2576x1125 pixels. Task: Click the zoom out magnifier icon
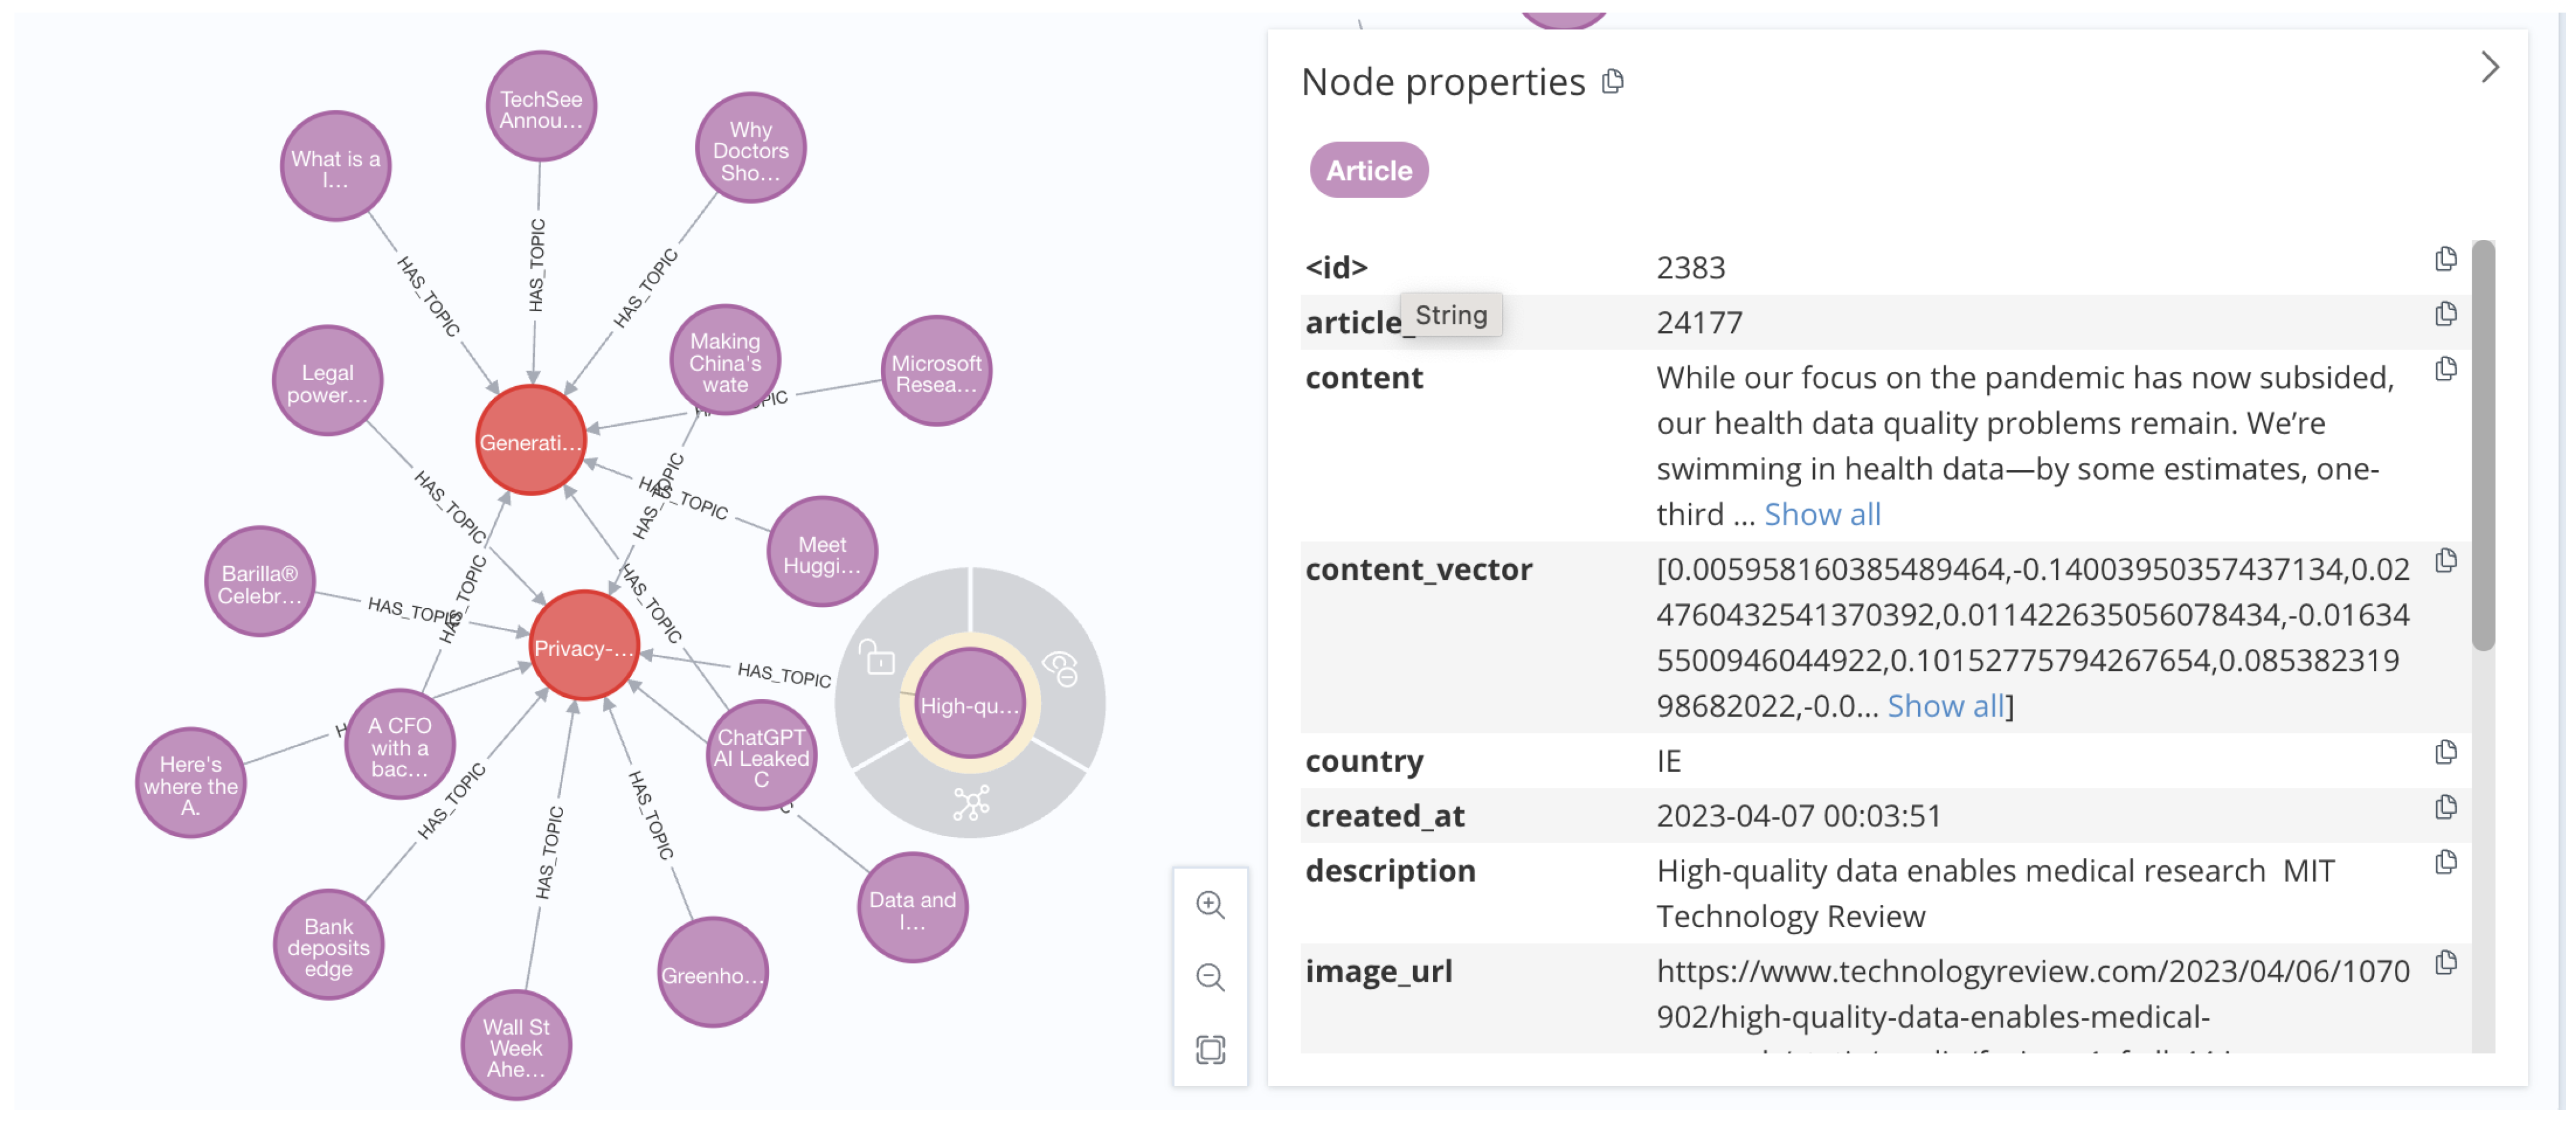point(1210,977)
